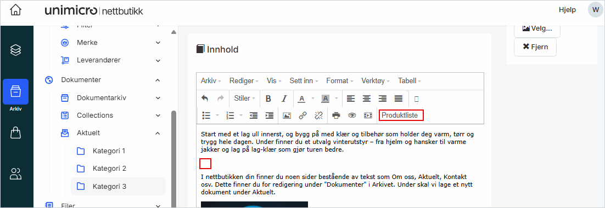
Task: Remove link
Action: click(x=319, y=115)
